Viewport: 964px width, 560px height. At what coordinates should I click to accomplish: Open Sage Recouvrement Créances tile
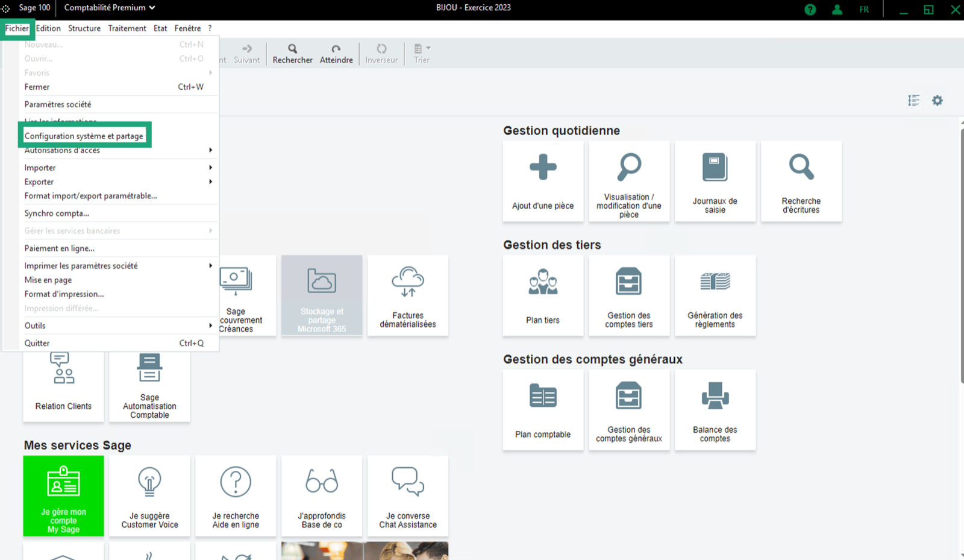248,295
